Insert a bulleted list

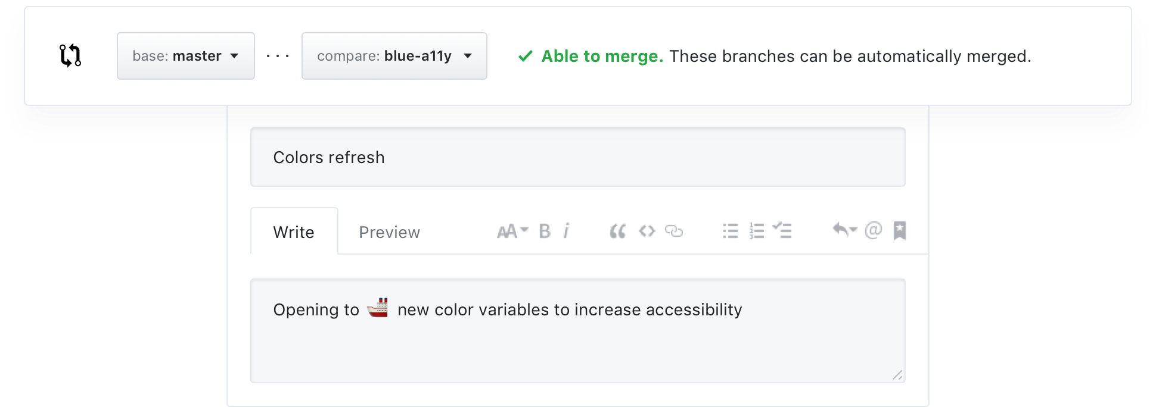(x=730, y=231)
